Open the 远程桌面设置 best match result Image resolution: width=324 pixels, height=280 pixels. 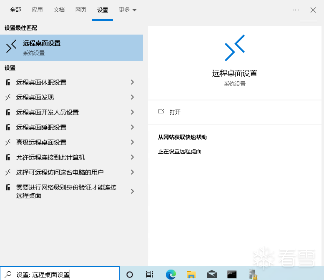pyautogui.click(x=71, y=48)
